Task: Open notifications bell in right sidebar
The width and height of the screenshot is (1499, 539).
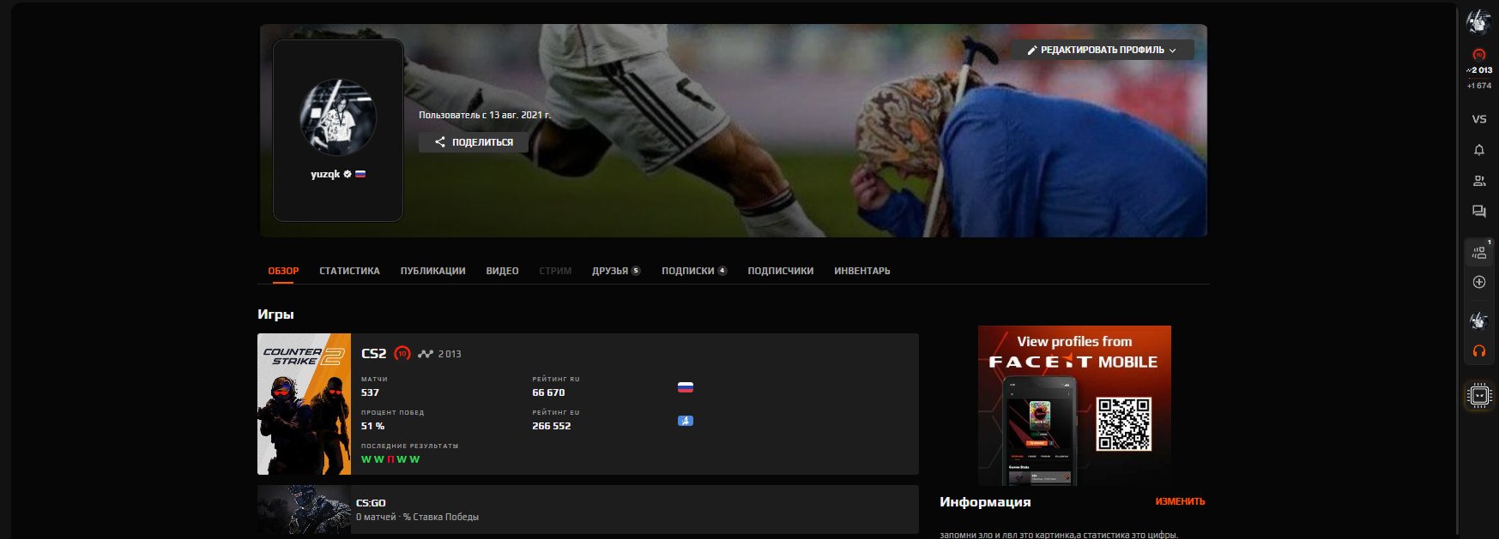Action: coord(1478,150)
